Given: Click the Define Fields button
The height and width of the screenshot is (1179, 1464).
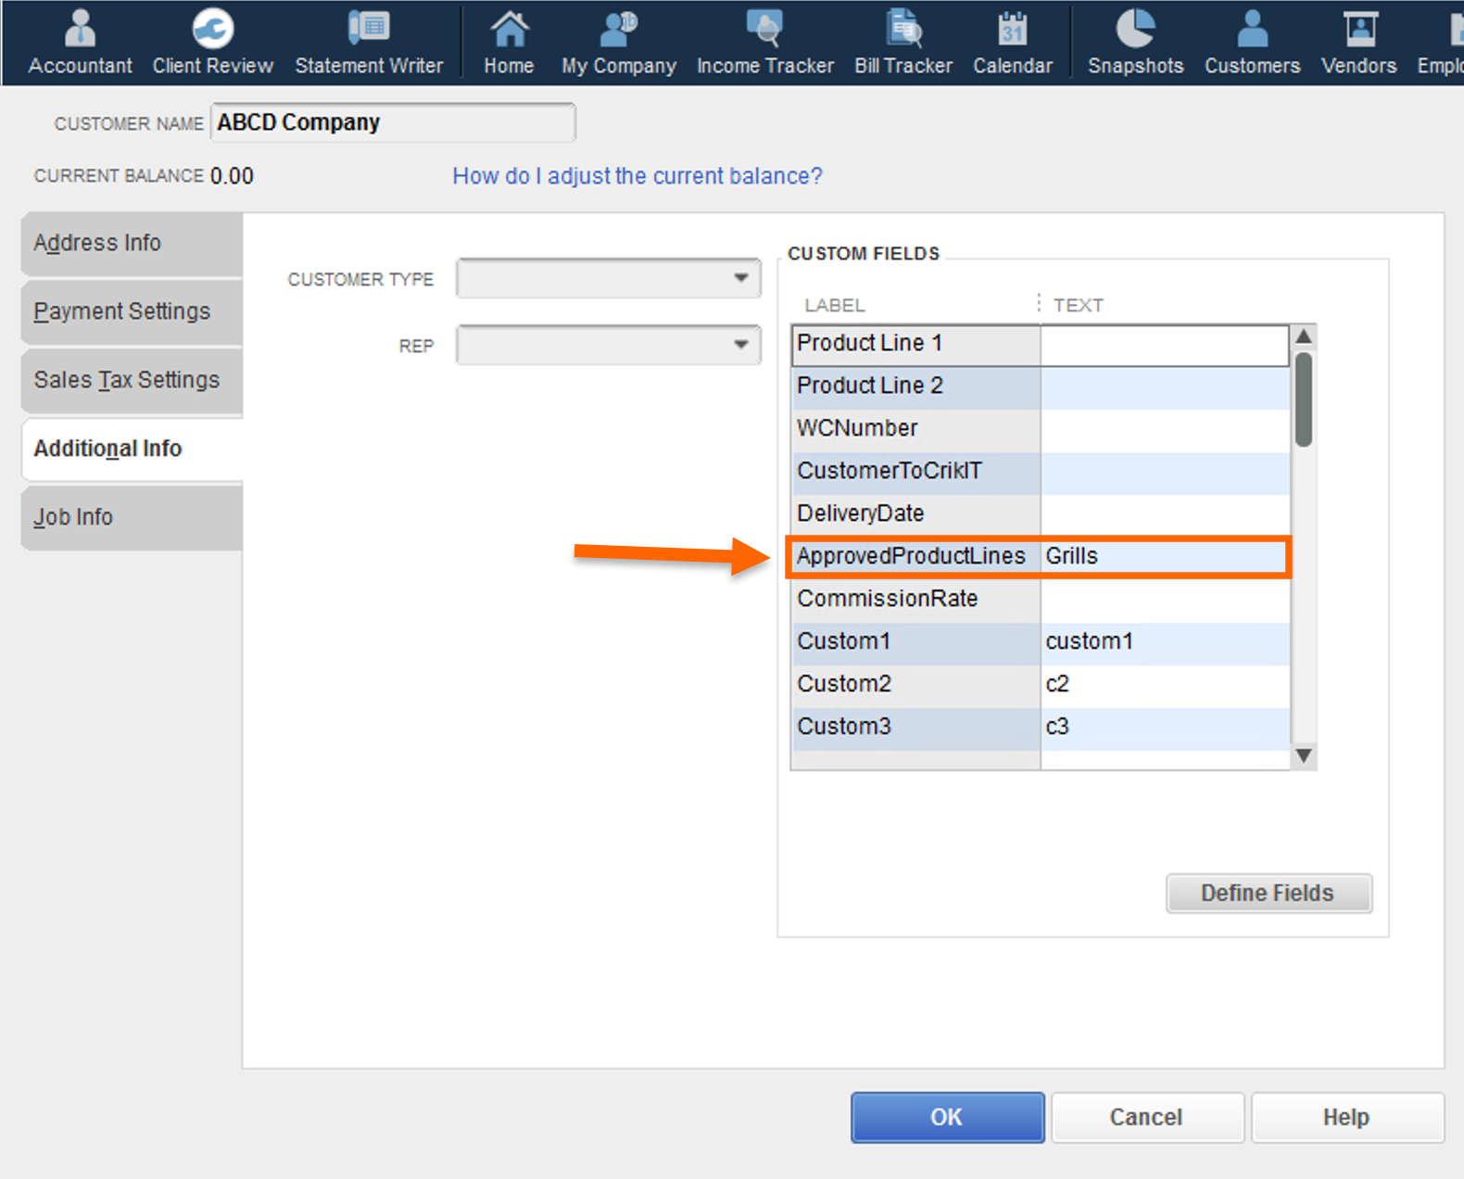Looking at the screenshot, I should pyautogui.click(x=1268, y=893).
